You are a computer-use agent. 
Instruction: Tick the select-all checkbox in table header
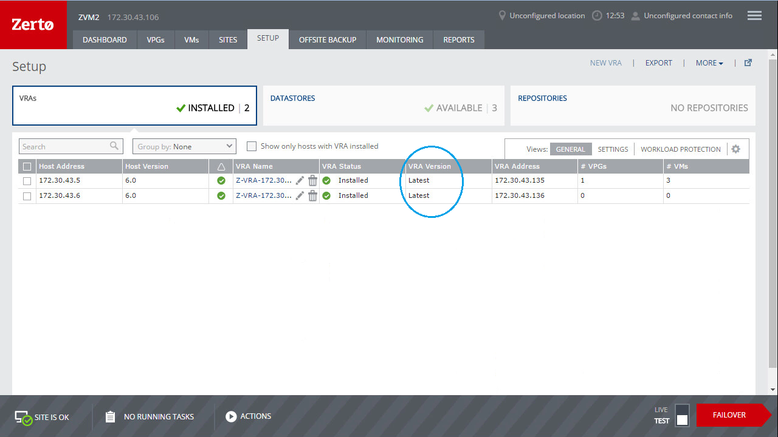point(27,166)
